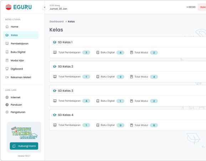Click the Home icon in sidebar
Image resolution: width=206 pixels, height=161 pixels.
(x=7, y=27)
